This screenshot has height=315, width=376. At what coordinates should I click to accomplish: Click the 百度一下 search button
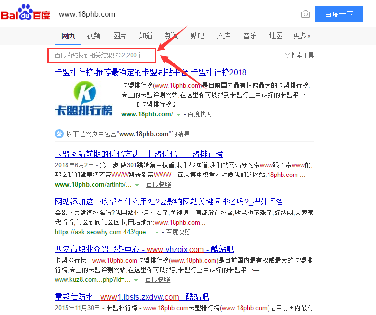point(339,14)
